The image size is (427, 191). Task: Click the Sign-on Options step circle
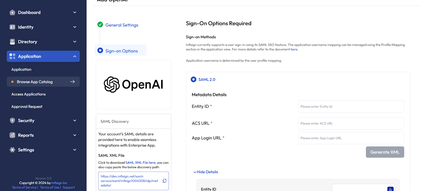point(100,50)
